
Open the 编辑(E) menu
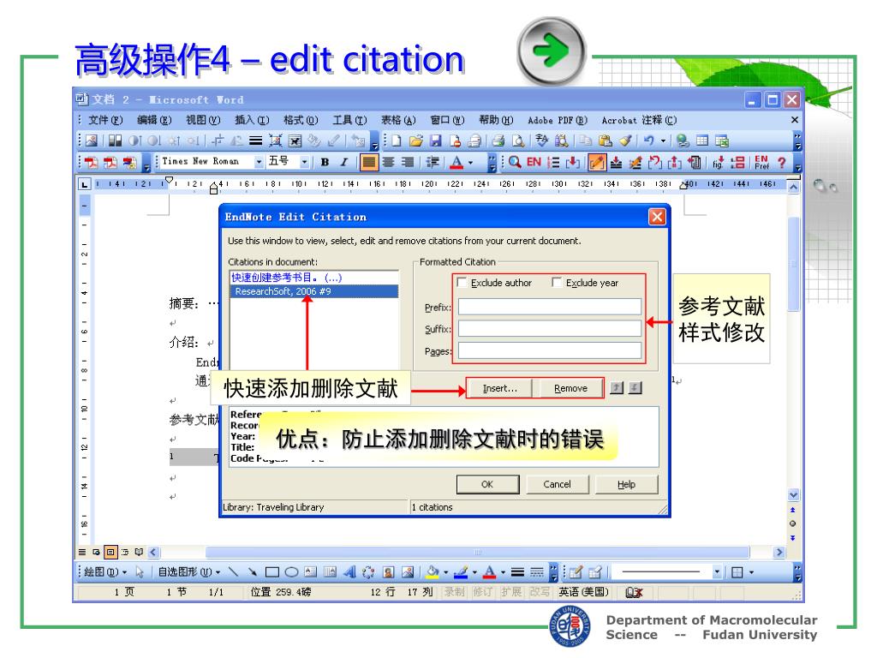tap(154, 120)
